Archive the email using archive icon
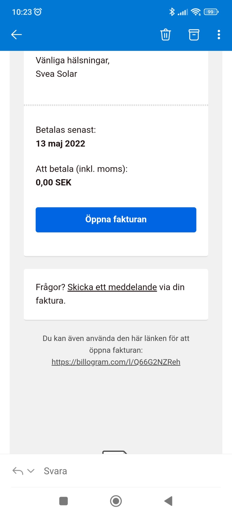Viewport: 232px width, 515px height. (194, 35)
